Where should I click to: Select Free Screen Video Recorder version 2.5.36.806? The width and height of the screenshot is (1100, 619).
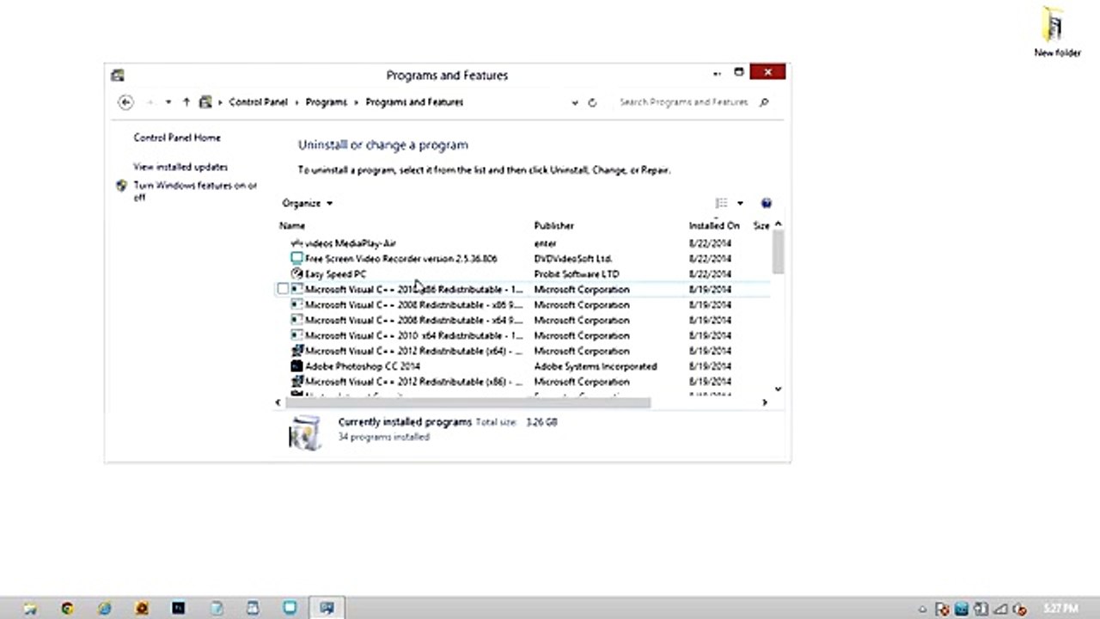(400, 259)
